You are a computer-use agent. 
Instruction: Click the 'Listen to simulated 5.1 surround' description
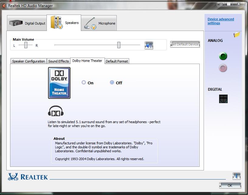pyautogui.click(x=104, y=124)
